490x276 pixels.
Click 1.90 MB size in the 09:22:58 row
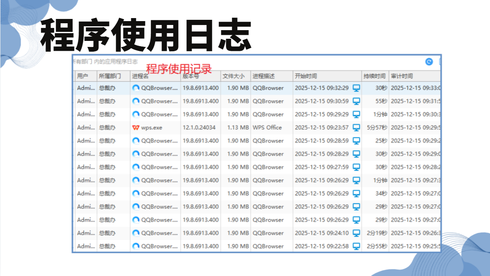pos(238,246)
